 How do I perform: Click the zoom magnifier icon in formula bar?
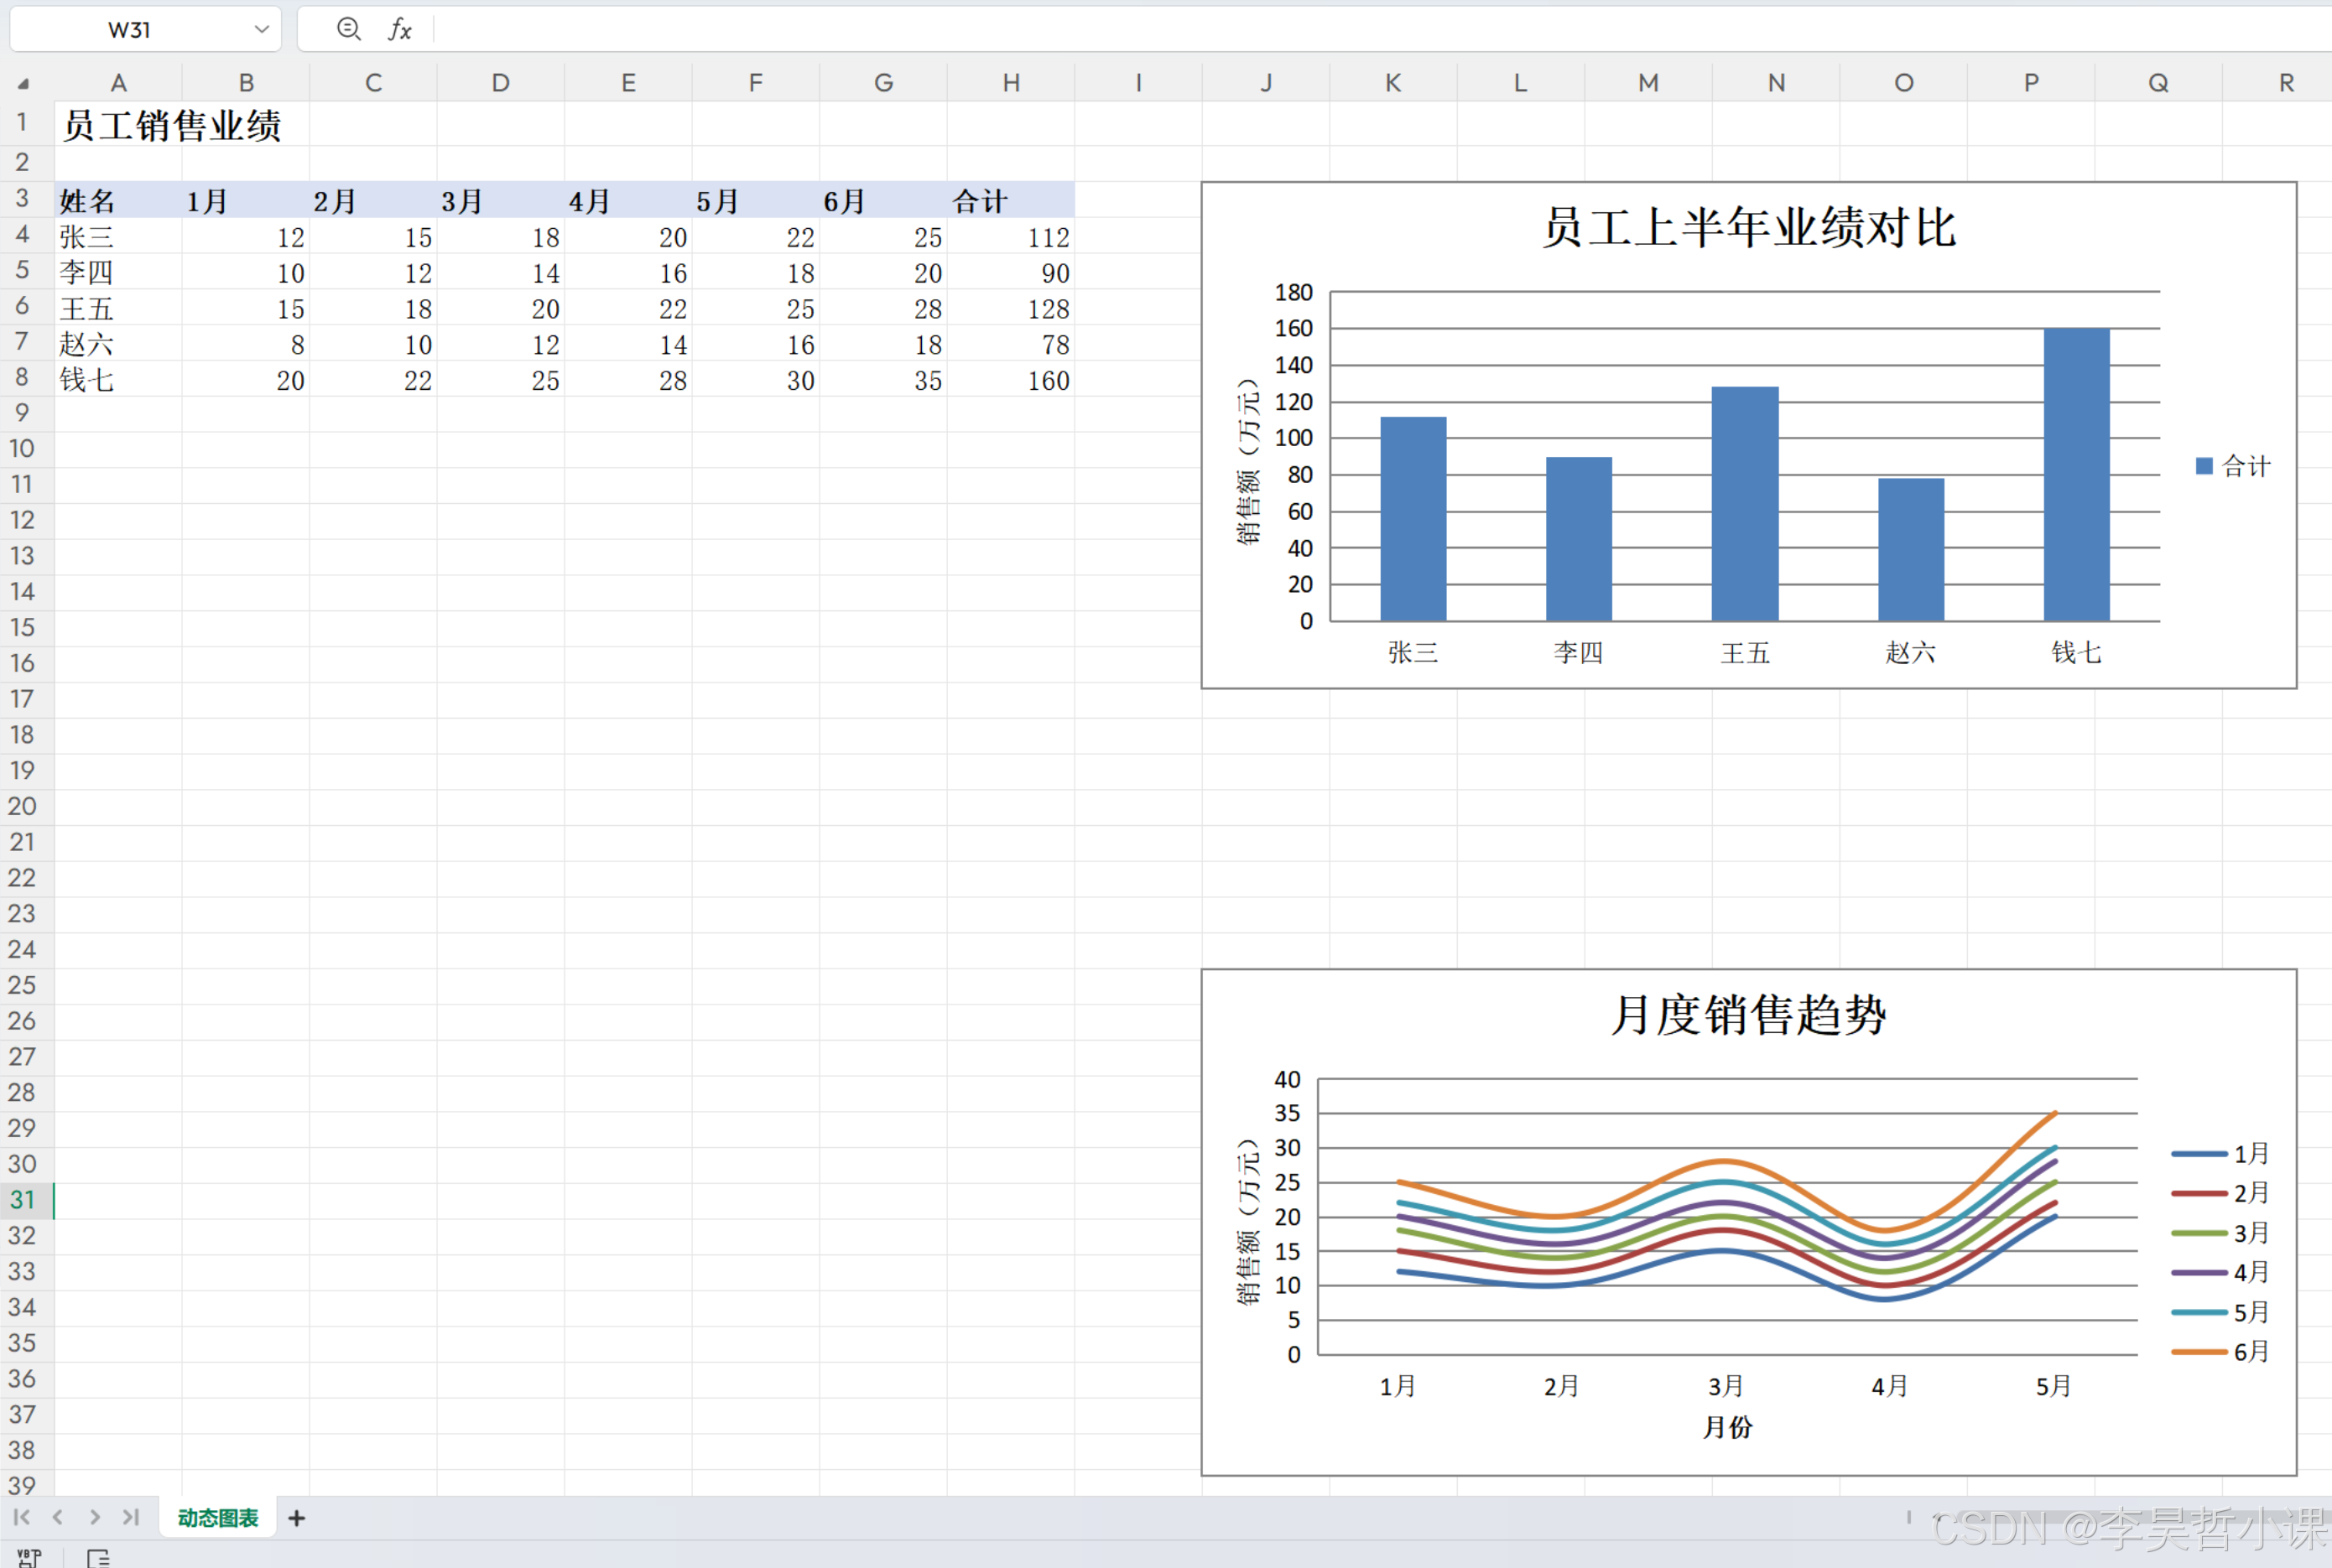pyautogui.click(x=347, y=29)
